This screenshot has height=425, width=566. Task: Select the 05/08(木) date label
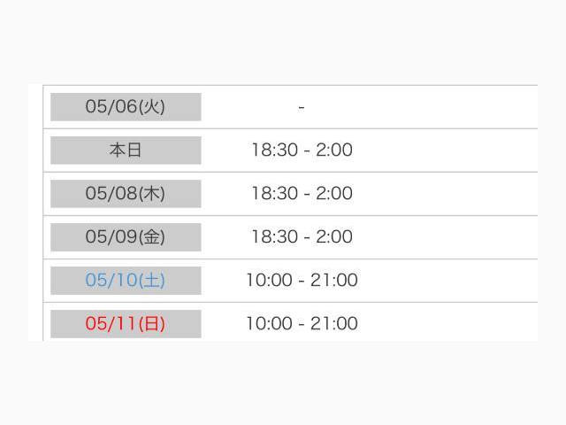pyautogui.click(x=126, y=194)
